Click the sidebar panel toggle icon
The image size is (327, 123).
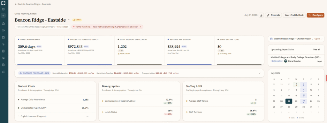click(3, 9)
